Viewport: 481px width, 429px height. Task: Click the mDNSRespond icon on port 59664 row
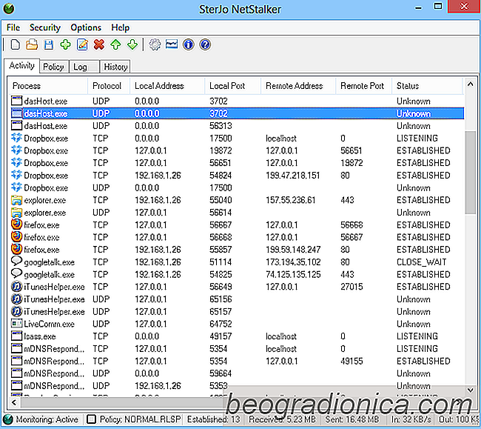point(16,373)
